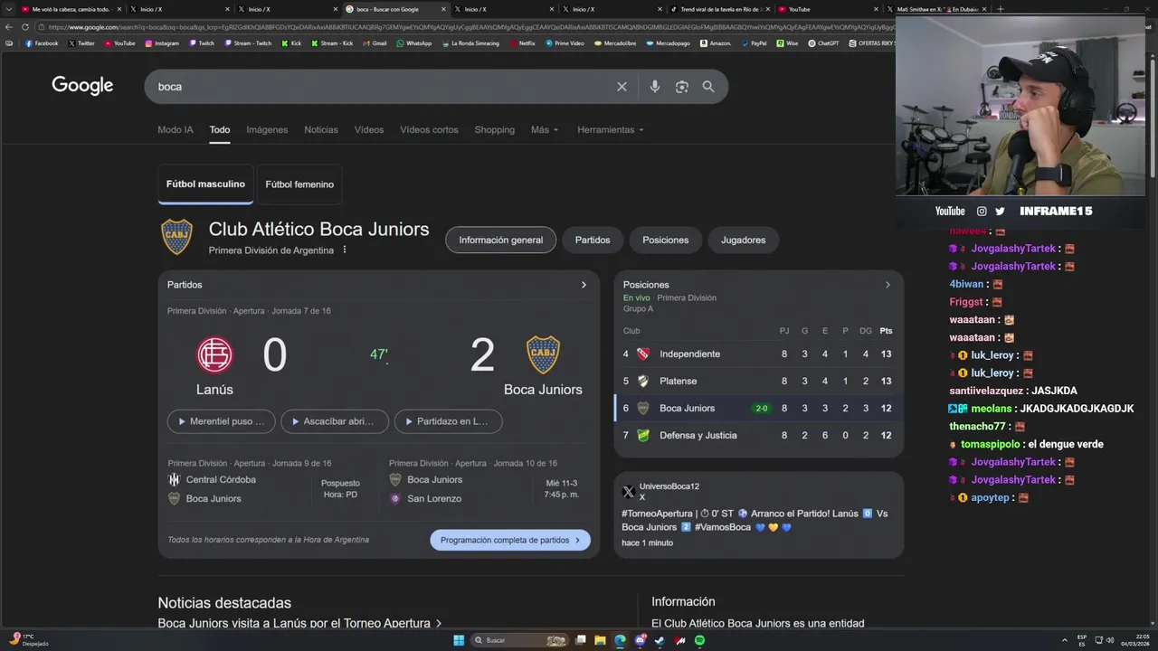
Task: Click the browser back arrow
Action: pyautogui.click(x=9, y=27)
